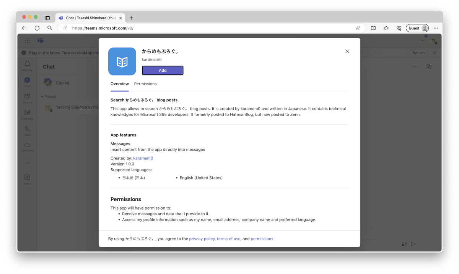Click Turn on desktop notifications button
The height and width of the screenshot is (274, 459).
click(x=418, y=53)
